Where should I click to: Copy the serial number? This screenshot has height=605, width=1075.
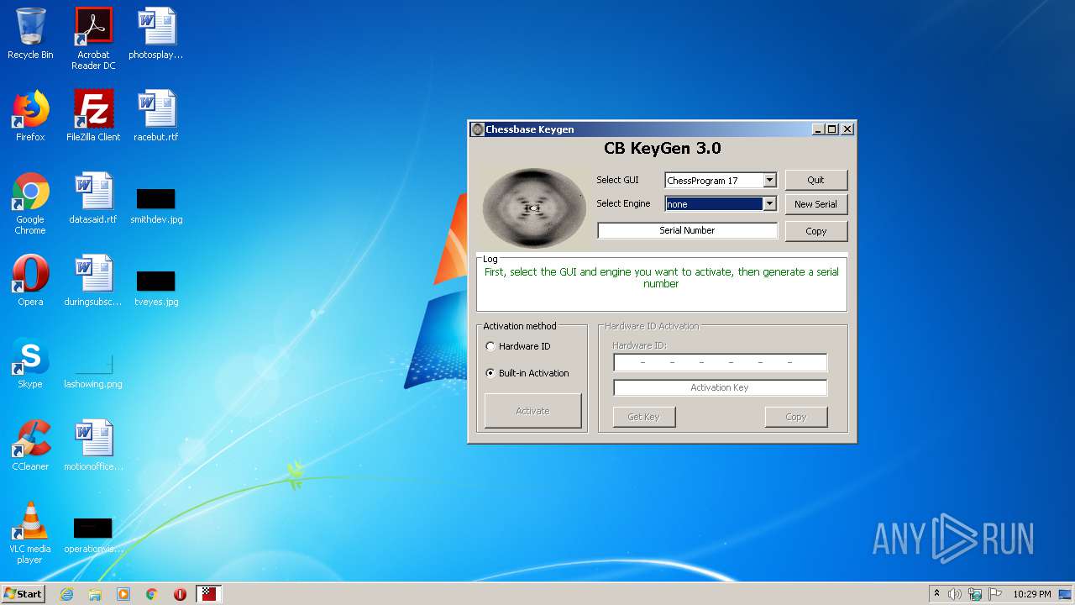pos(815,231)
